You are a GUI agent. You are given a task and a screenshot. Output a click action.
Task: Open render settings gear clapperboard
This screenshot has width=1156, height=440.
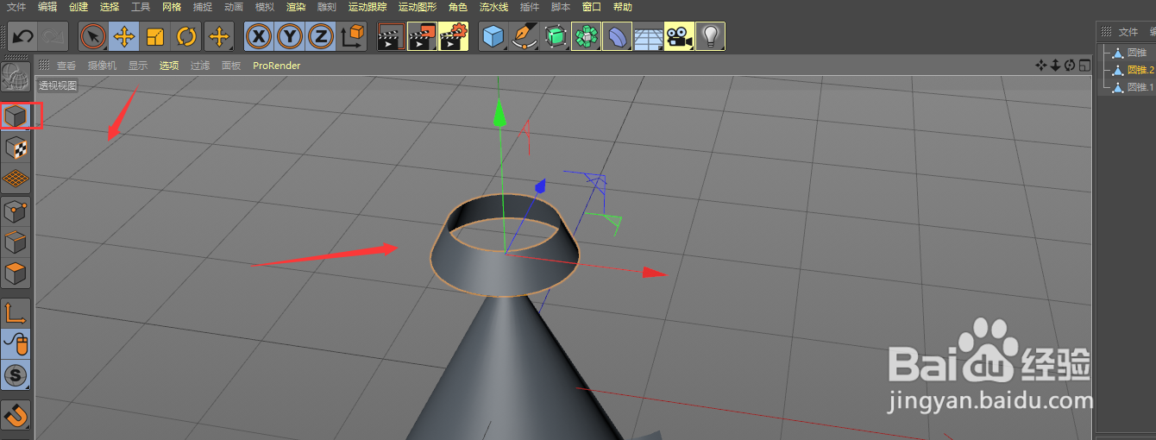point(454,36)
